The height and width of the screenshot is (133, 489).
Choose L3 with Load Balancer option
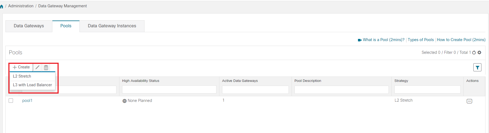pos(32,85)
